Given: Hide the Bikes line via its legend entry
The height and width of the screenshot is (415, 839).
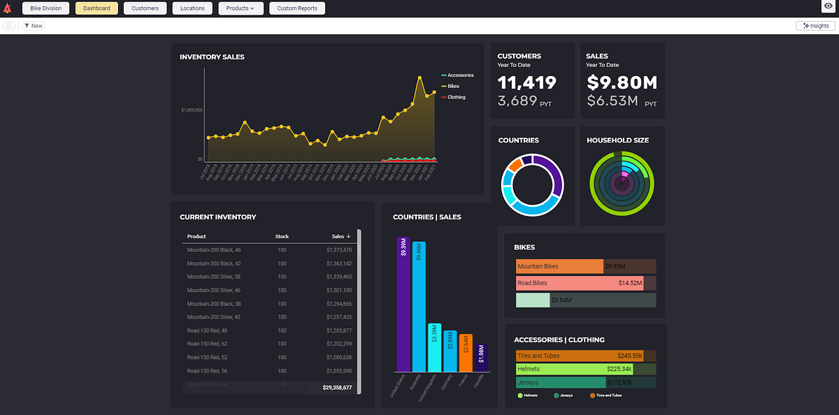Looking at the screenshot, I should tap(453, 86).
